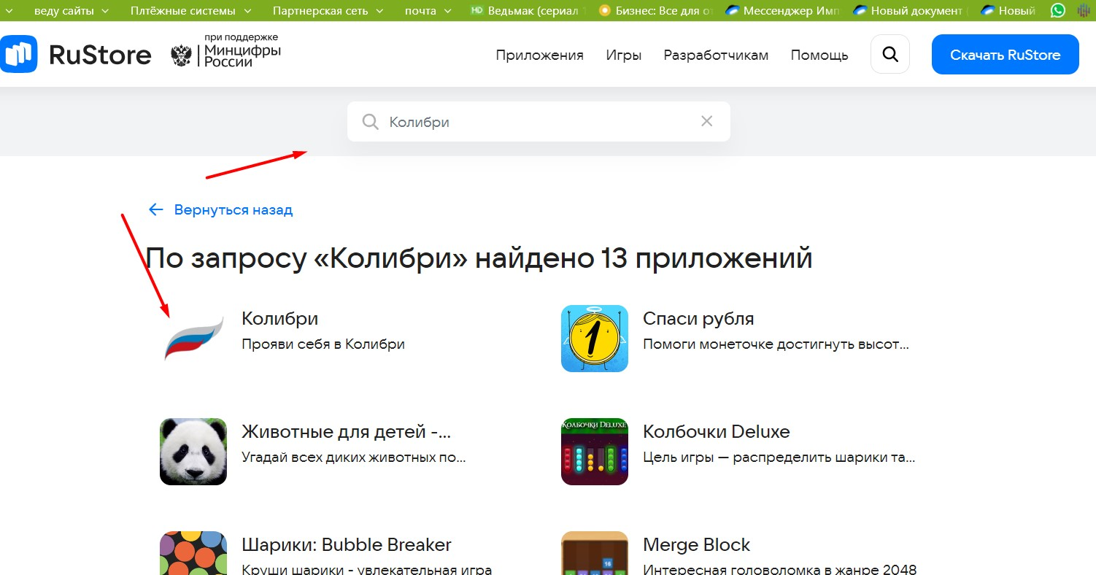This screenshot has height=575, width=1096.
Task: Open the Игры menu
Action: coord(624,55)
